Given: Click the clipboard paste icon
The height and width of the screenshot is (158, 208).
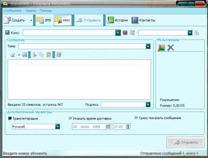Looking at the screenshot, I should (49, 55).
